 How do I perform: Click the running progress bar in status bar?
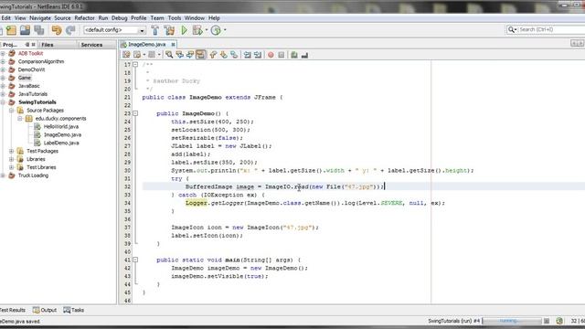(512, 321)
